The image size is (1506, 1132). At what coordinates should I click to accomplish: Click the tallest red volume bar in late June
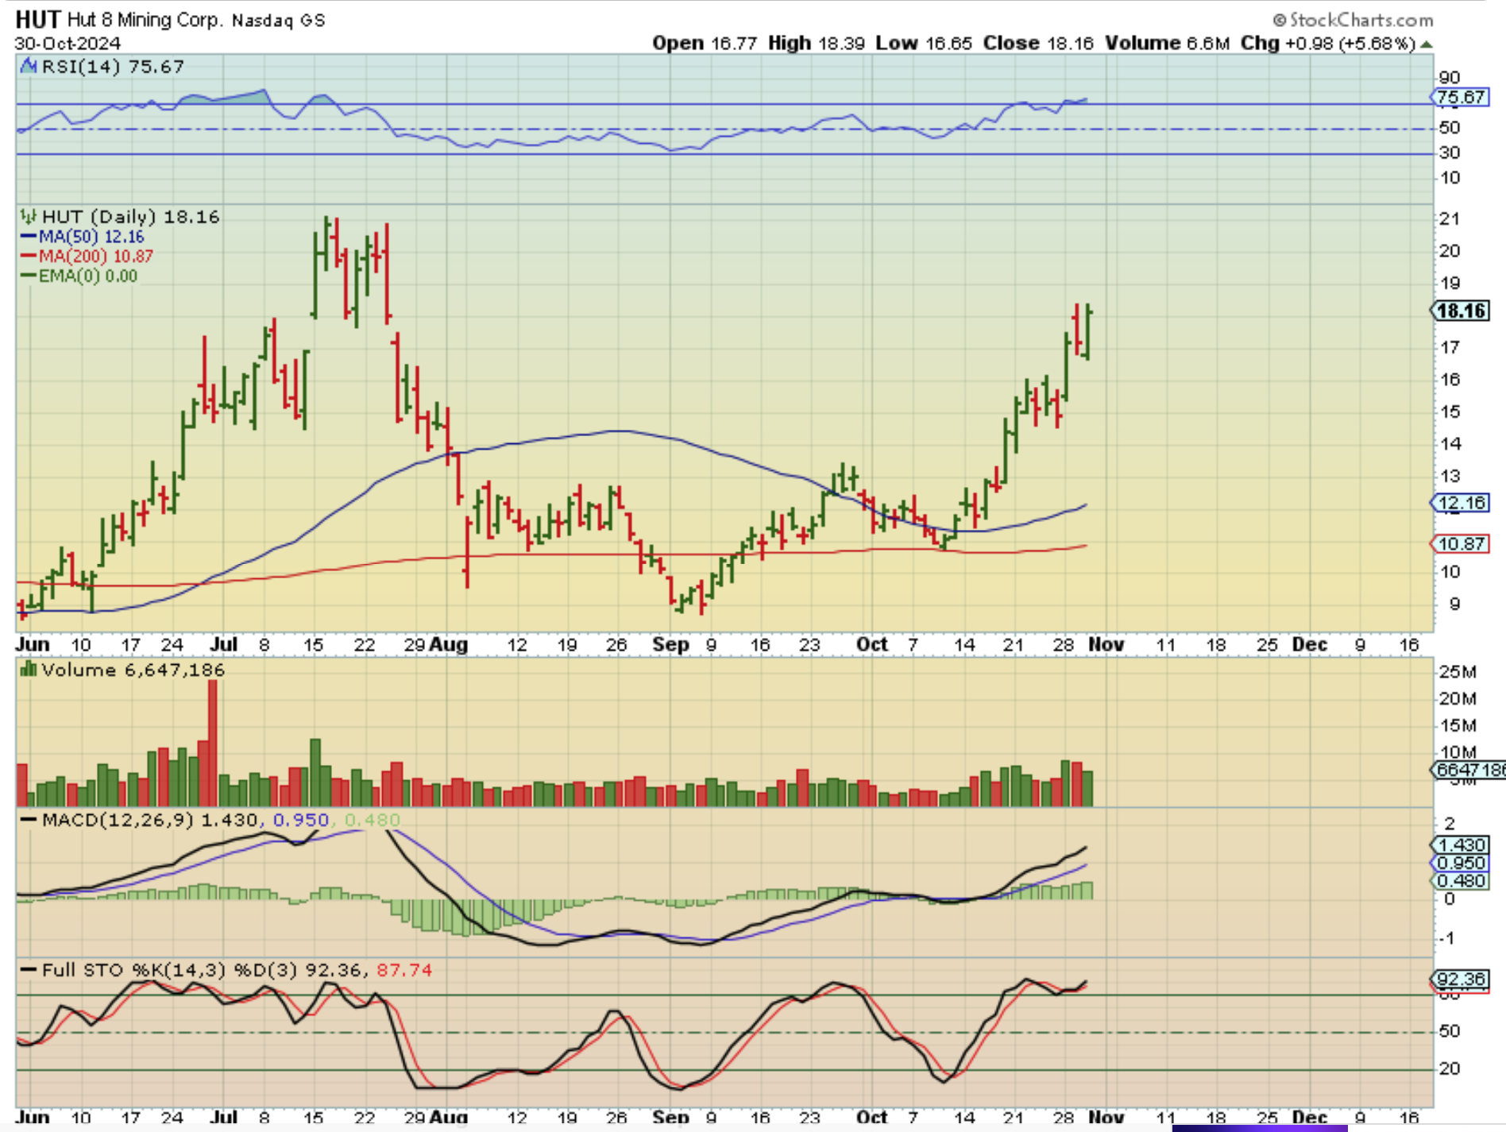coord(213,744)
